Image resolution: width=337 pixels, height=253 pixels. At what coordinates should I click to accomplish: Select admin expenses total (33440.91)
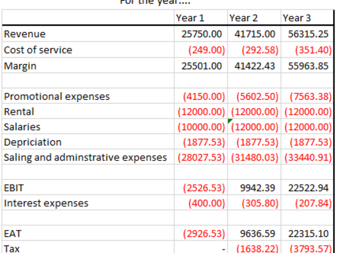point(307,157)
